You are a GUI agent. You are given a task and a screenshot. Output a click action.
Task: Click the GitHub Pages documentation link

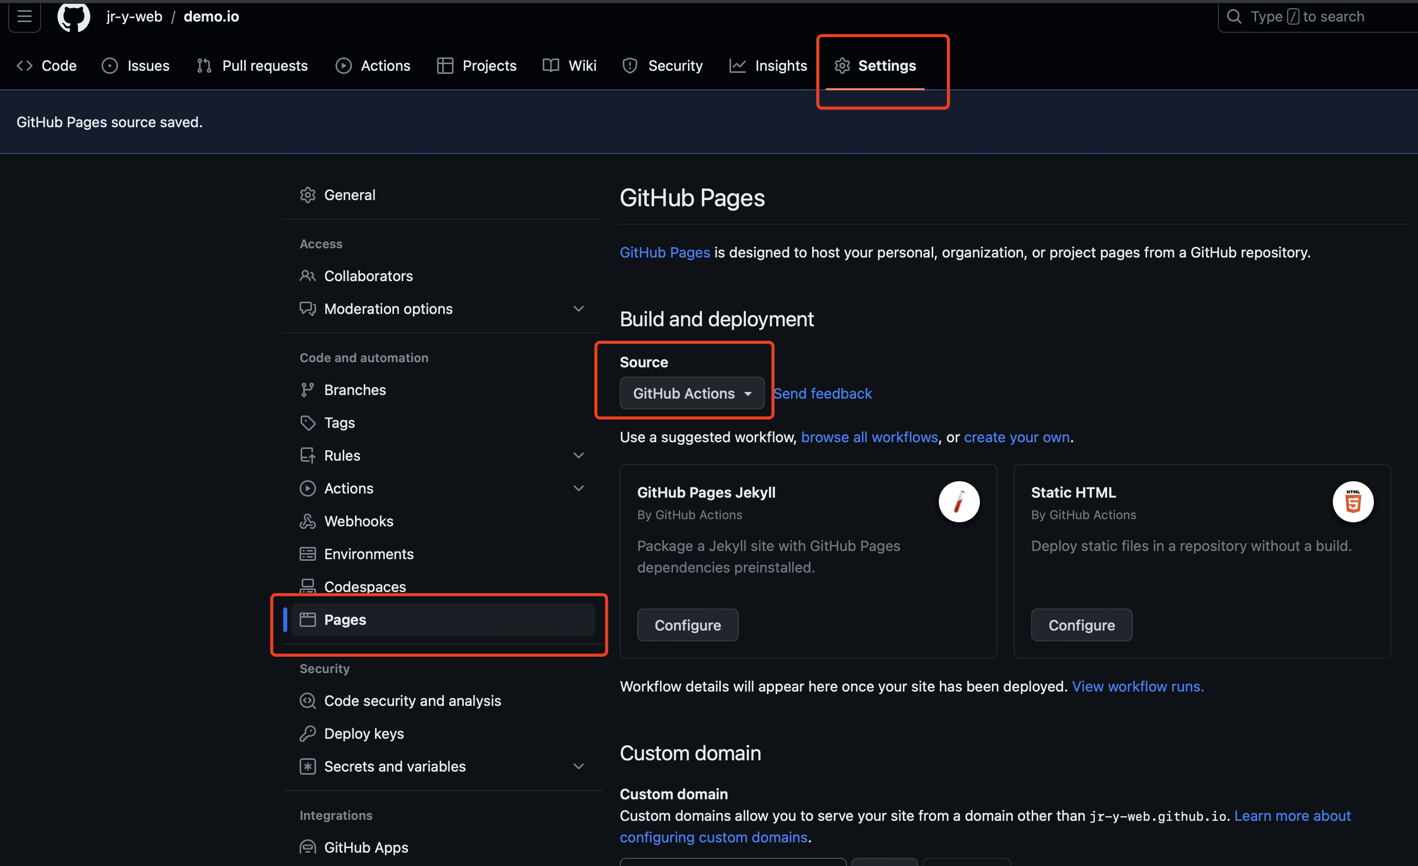[665, 252]
